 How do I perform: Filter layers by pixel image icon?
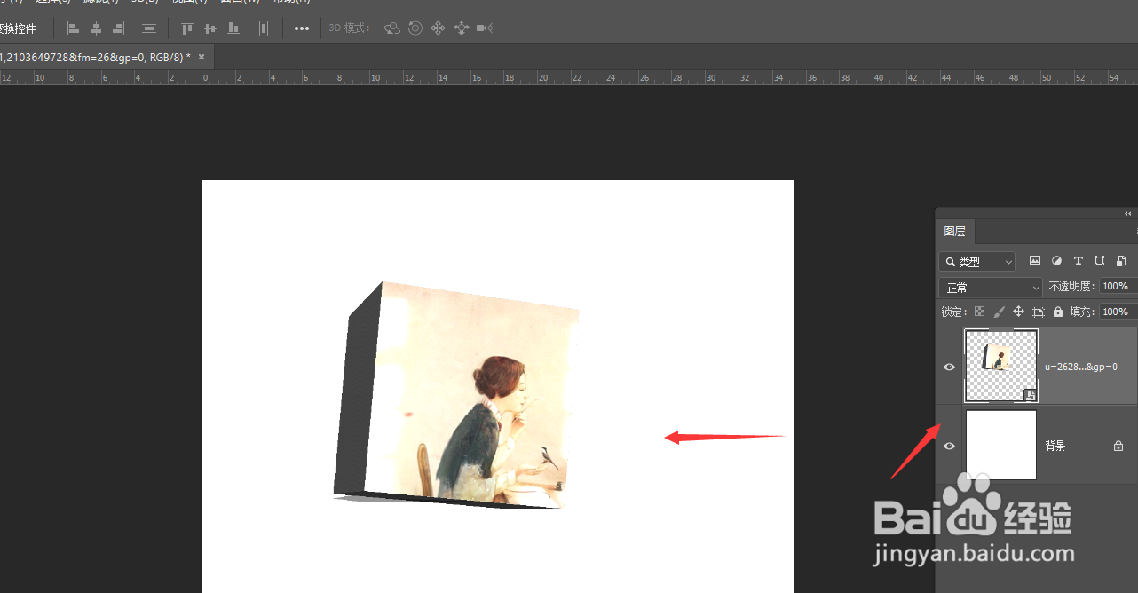(x=1034, y=261)
